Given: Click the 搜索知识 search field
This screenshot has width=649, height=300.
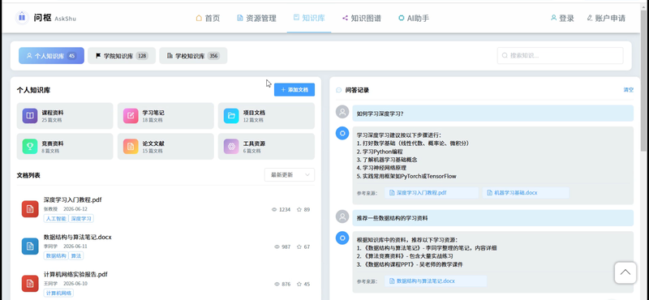Looking at the screenshot, I should (x=560, y=55).
